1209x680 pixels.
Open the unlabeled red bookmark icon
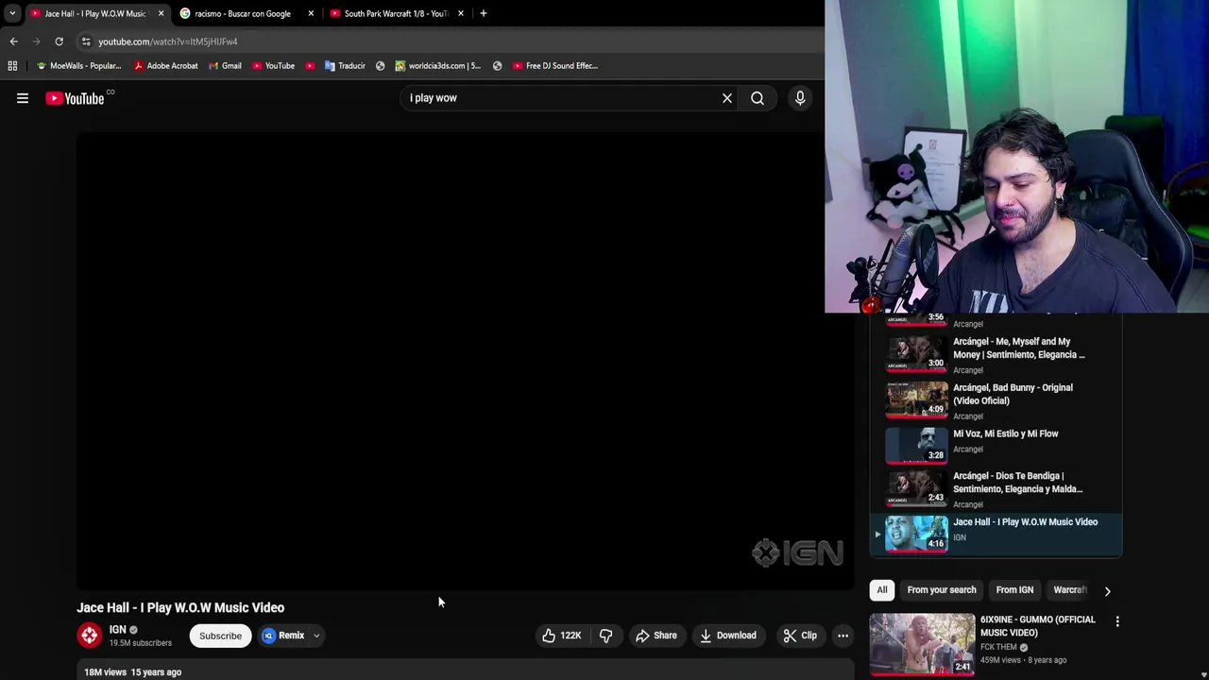coord(310,66)
